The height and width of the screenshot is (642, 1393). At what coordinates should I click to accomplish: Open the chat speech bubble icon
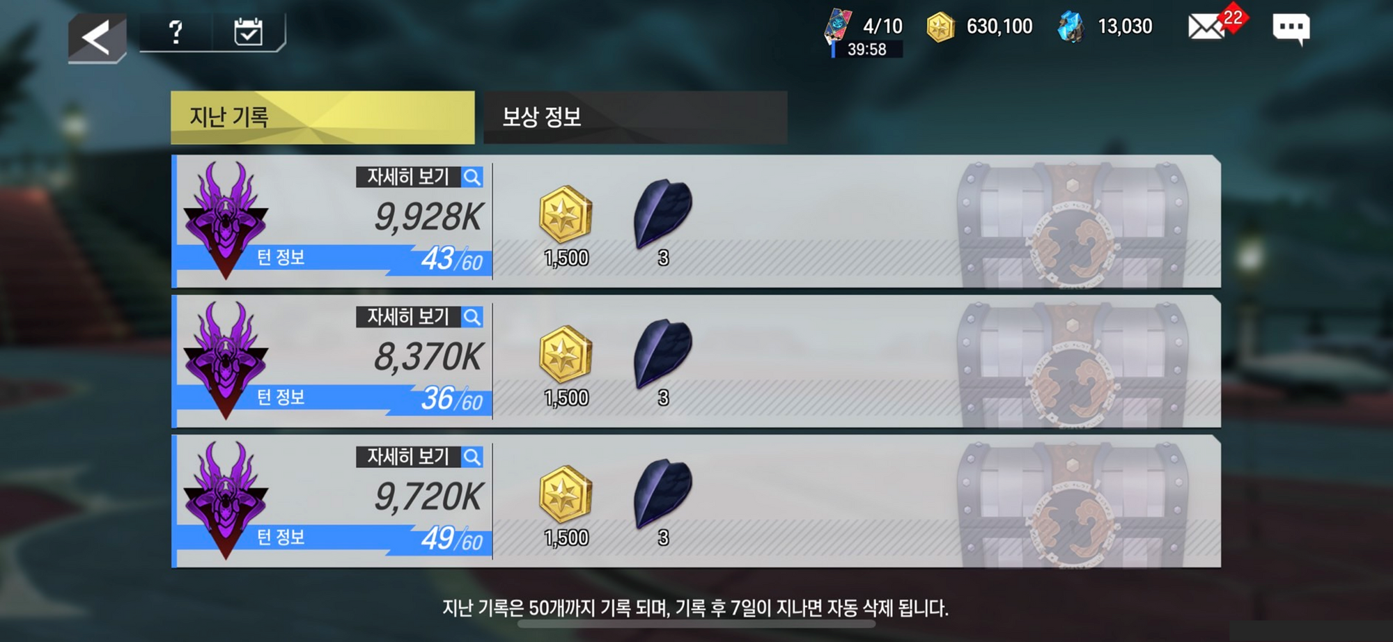1291,29
